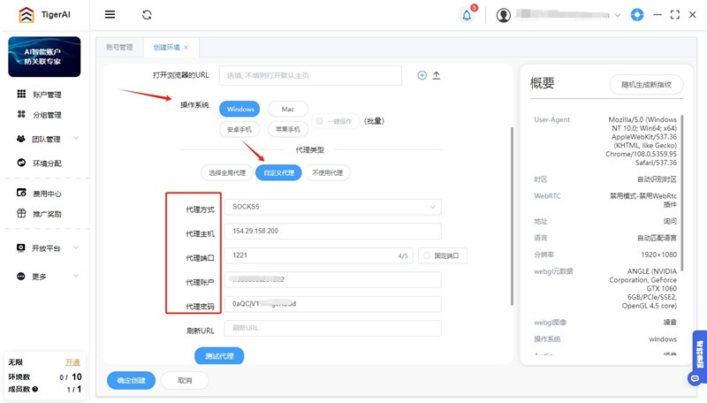
Task: Expand the 更多 chevron
Action: pos(76,276)
